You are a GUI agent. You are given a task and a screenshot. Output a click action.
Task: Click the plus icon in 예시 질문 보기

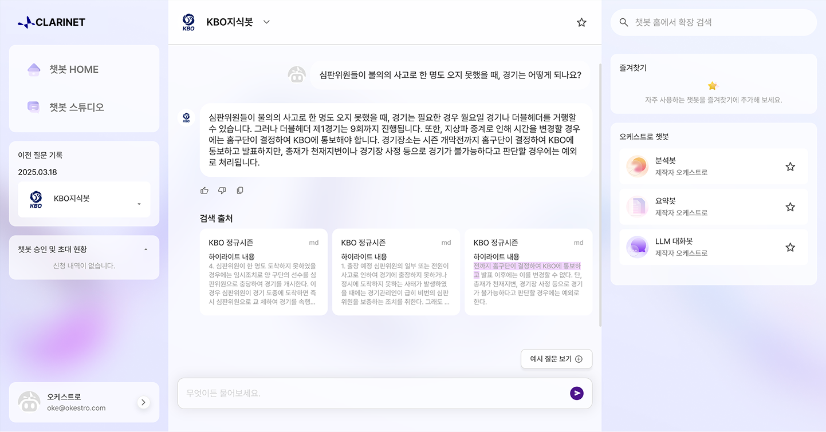coord(579,359)
